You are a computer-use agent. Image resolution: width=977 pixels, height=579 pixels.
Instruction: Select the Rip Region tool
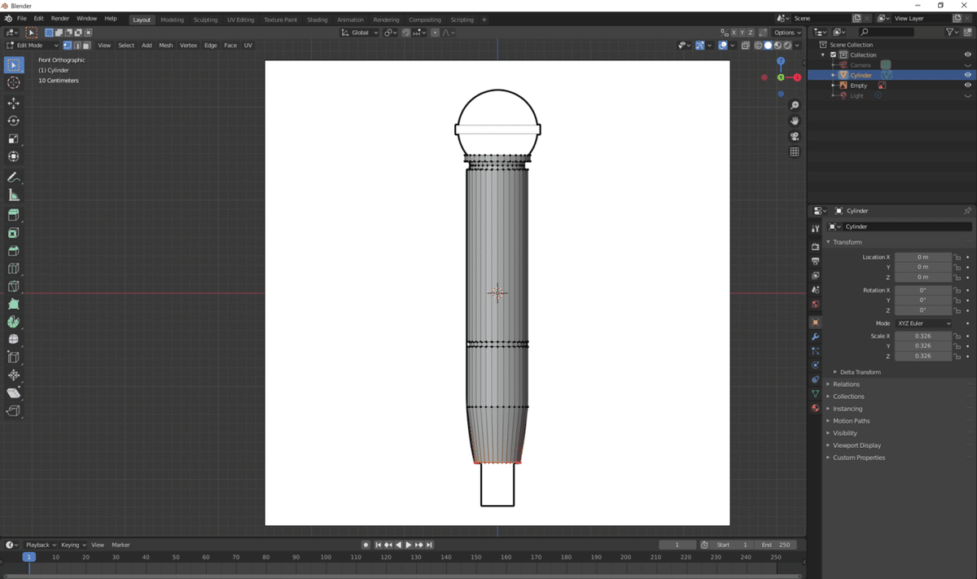coord(13,410)
